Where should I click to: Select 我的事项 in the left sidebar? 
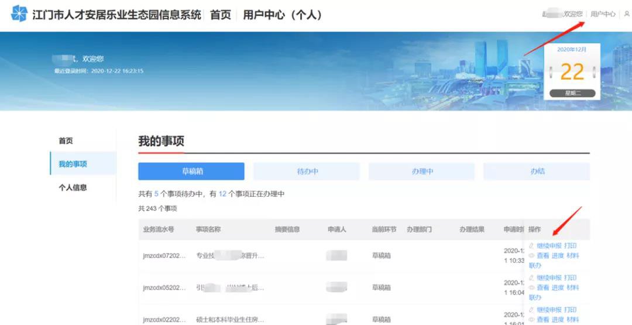point(73,164)
